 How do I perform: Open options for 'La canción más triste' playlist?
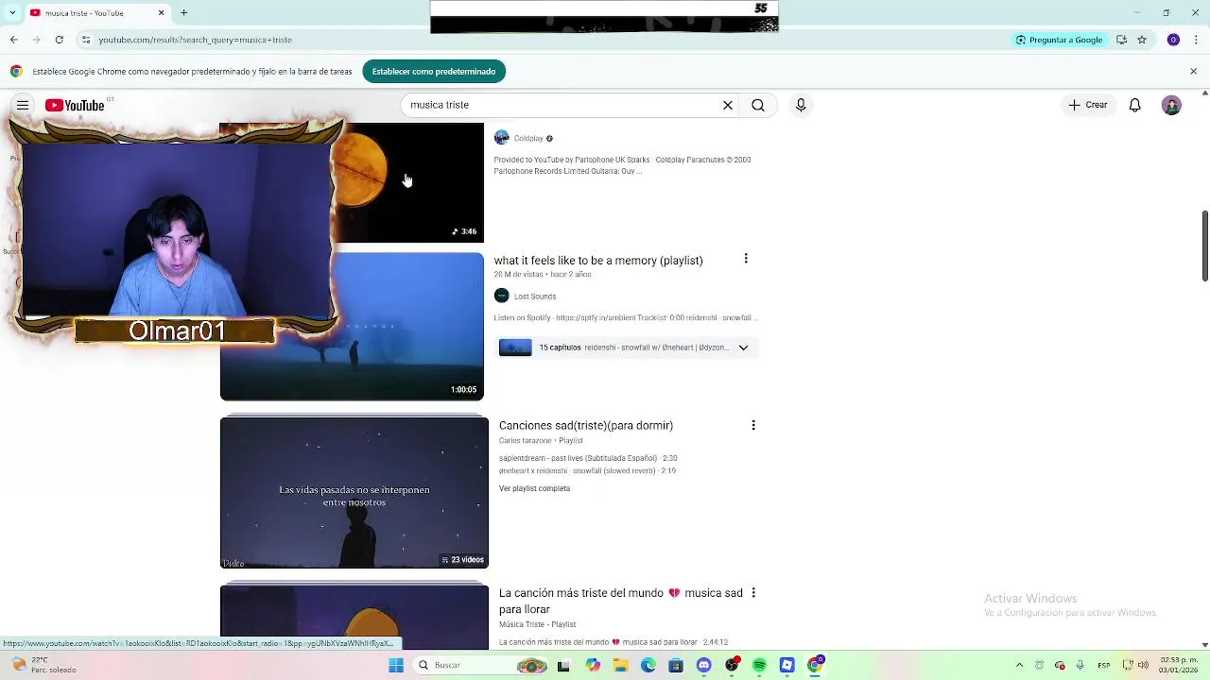tap(753, 592)
